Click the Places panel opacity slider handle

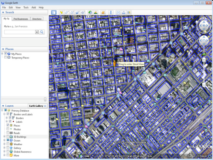45,99
